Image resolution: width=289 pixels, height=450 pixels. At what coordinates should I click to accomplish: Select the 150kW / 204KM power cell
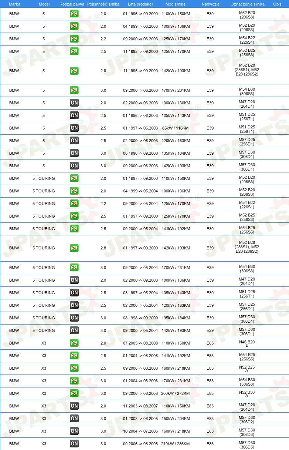[176, 419]
